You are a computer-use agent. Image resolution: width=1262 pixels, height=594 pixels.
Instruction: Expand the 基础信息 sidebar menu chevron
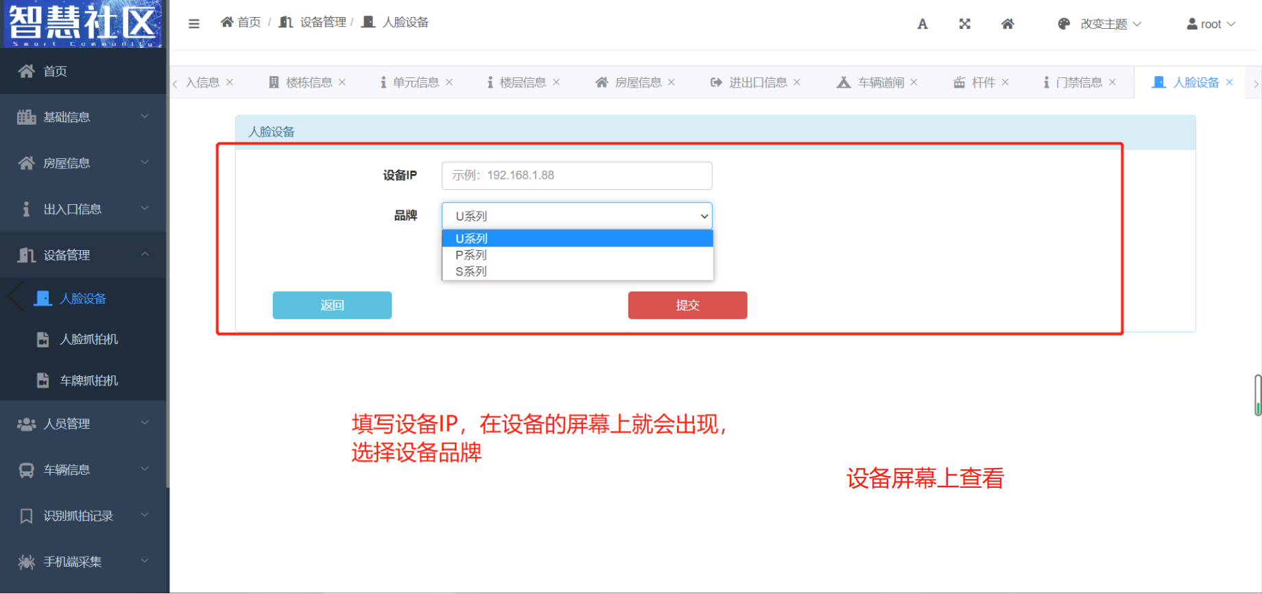[x=145, y=116]
